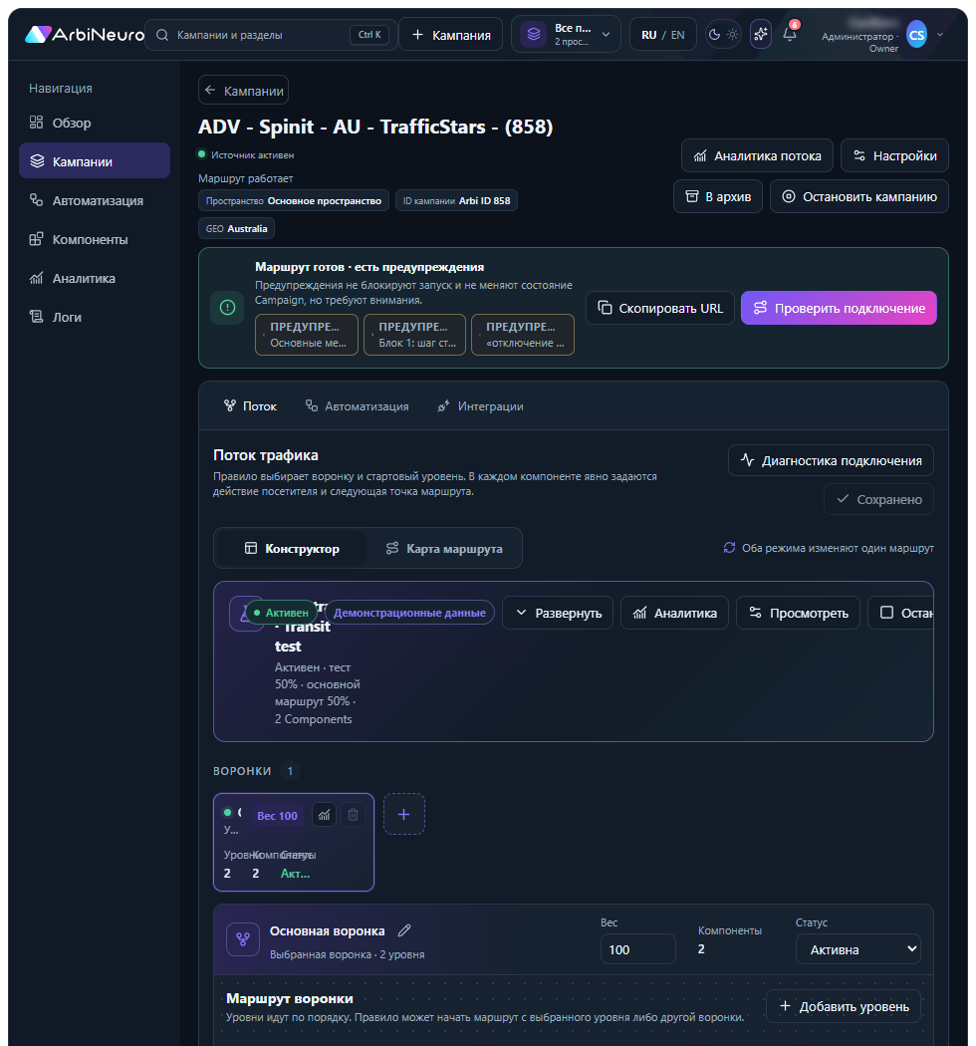Screen dimensions: 976x1046
Task: Open the «отключение ... warning chip
Action: (523, 335)
